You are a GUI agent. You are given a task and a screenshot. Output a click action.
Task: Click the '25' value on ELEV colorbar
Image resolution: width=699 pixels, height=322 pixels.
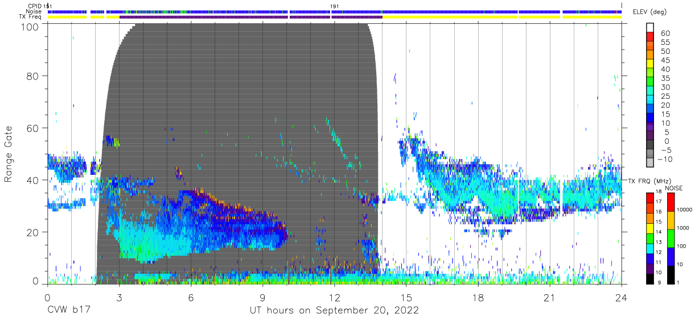(665, 97)
